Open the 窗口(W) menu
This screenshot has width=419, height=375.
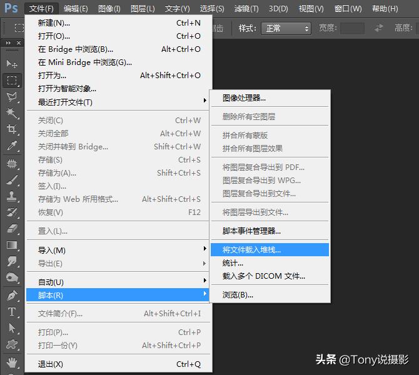pyautogui.click(x=348, y=9)
